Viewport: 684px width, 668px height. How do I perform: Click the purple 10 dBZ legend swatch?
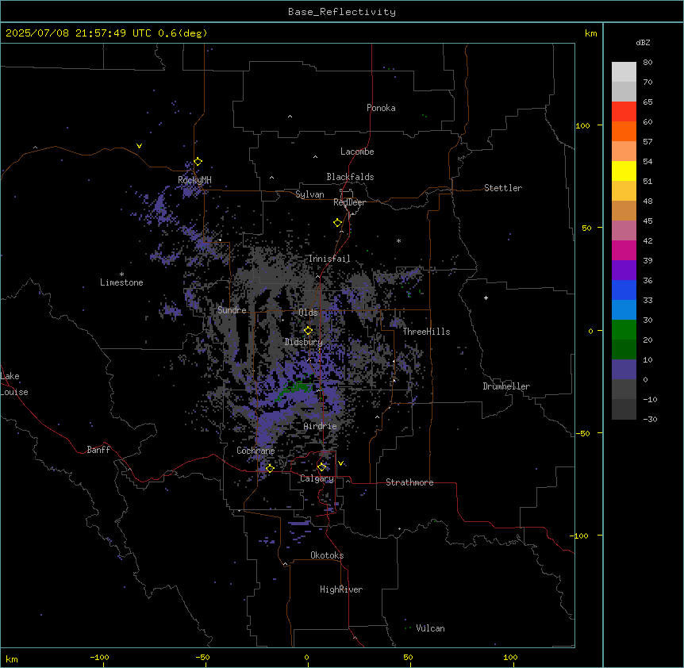(624, 370)
